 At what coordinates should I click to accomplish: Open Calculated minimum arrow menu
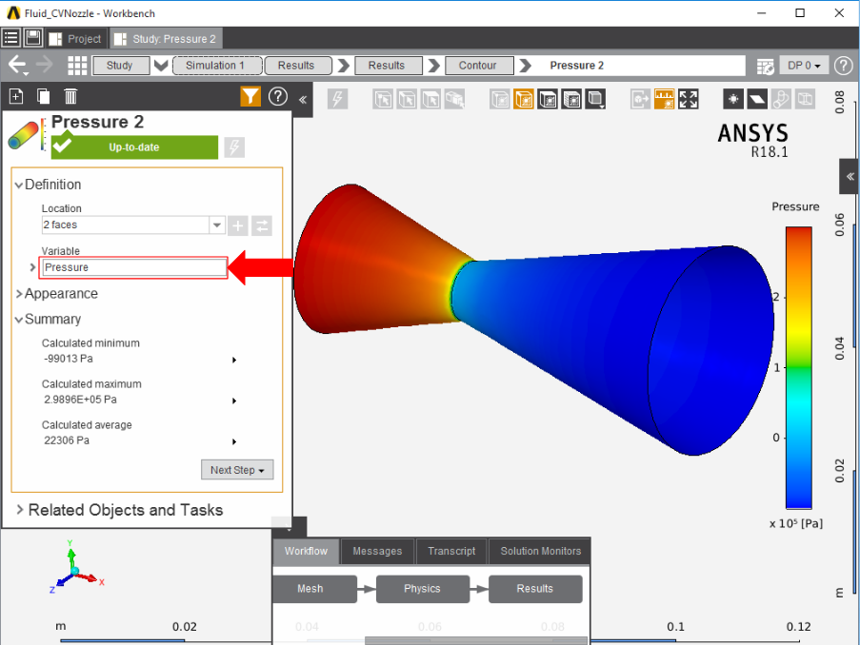(234, 360)
